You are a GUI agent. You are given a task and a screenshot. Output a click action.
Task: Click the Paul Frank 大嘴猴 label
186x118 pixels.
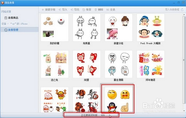pos(150,43)
